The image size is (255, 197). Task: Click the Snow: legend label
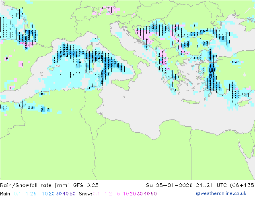click(86, 194)
